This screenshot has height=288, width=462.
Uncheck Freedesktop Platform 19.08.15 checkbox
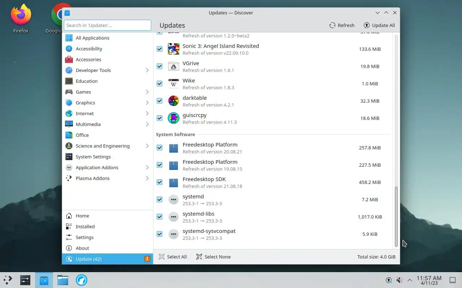[x=160, y=165]
